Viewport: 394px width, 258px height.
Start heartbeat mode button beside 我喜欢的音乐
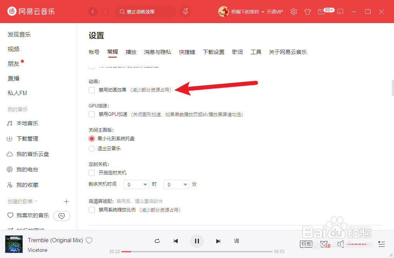point(62,216)
